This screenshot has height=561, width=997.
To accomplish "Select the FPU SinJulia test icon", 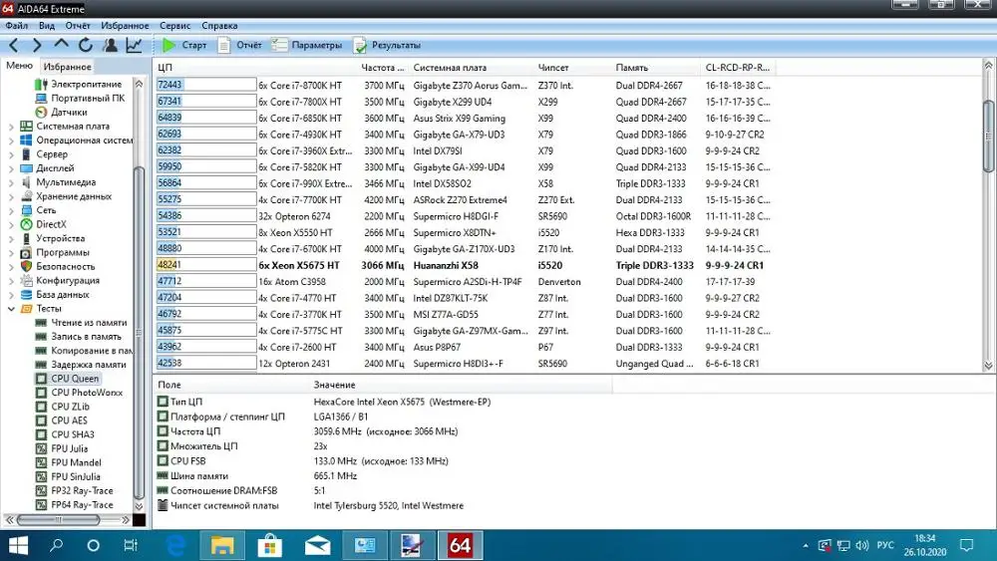I will tap(41, 476).
